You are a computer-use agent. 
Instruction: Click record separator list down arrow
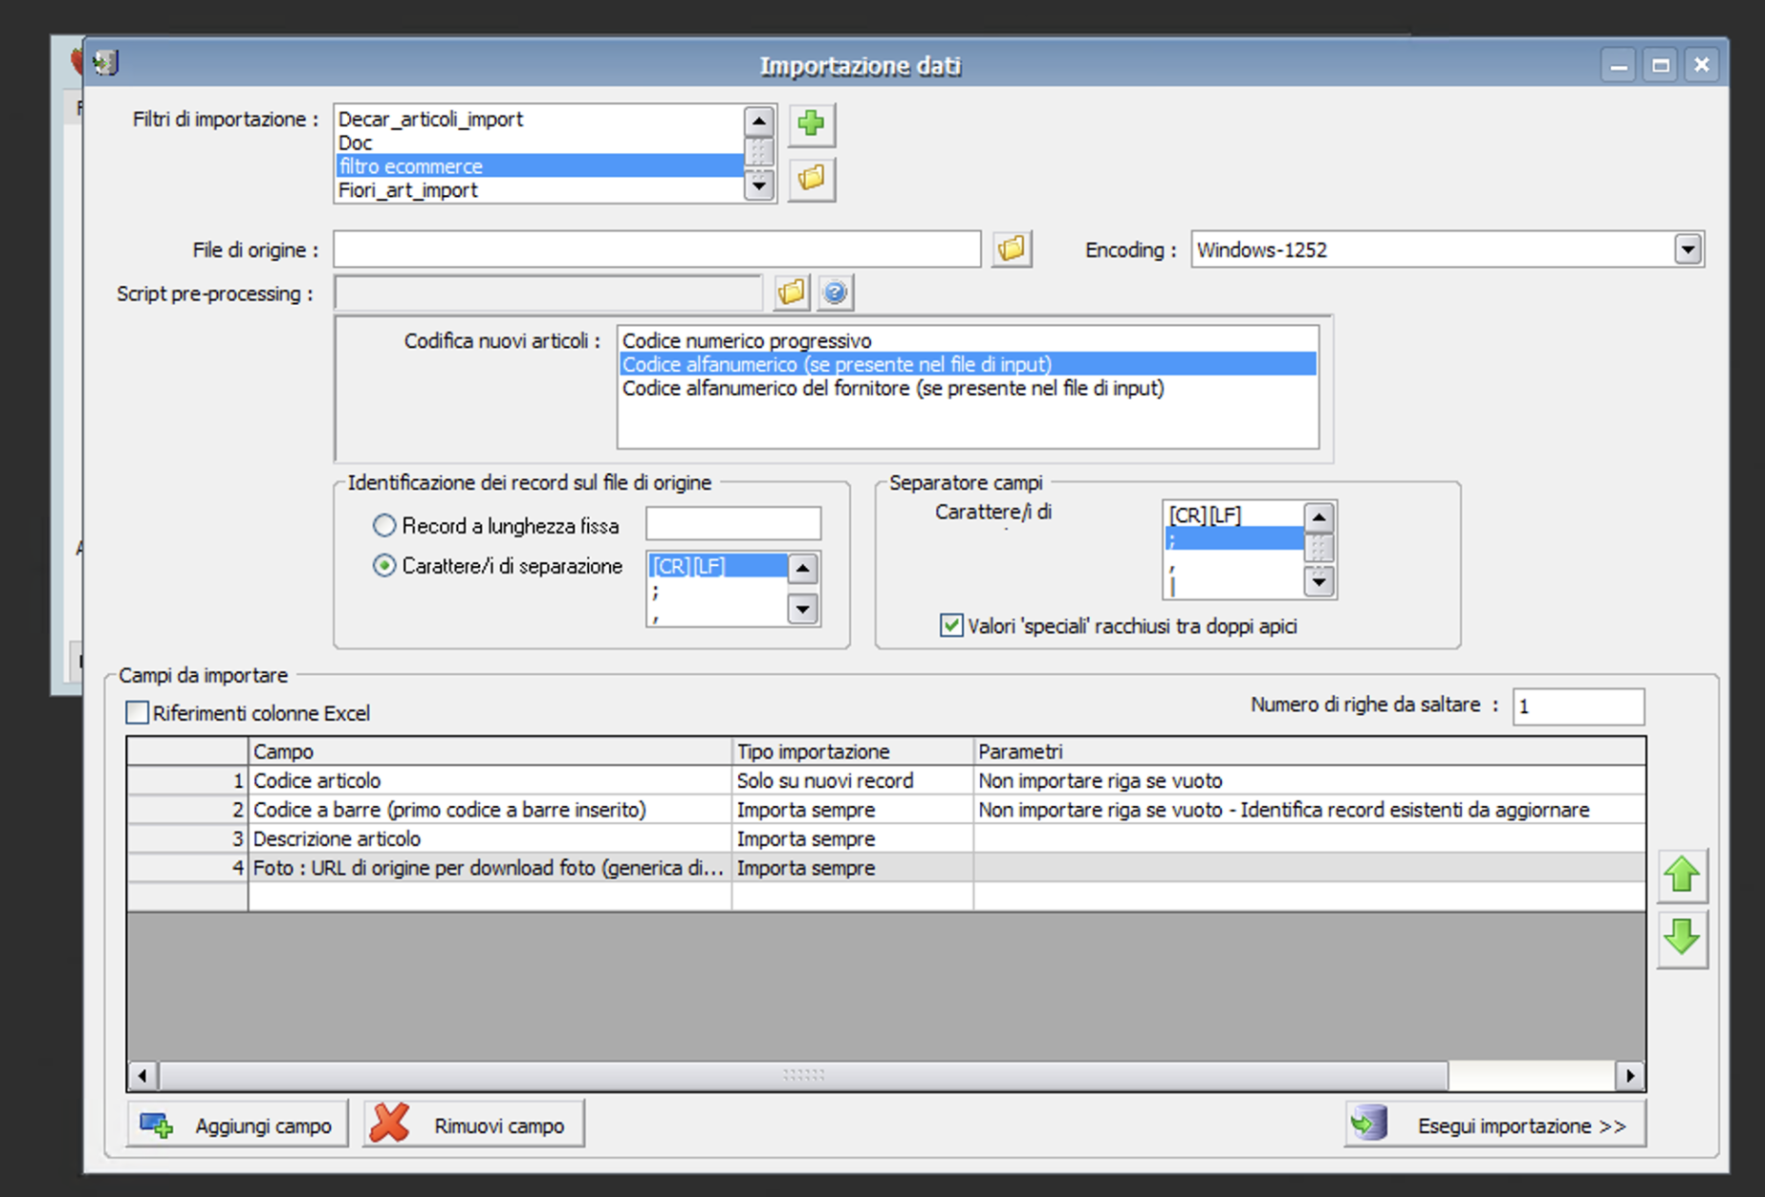803,608
